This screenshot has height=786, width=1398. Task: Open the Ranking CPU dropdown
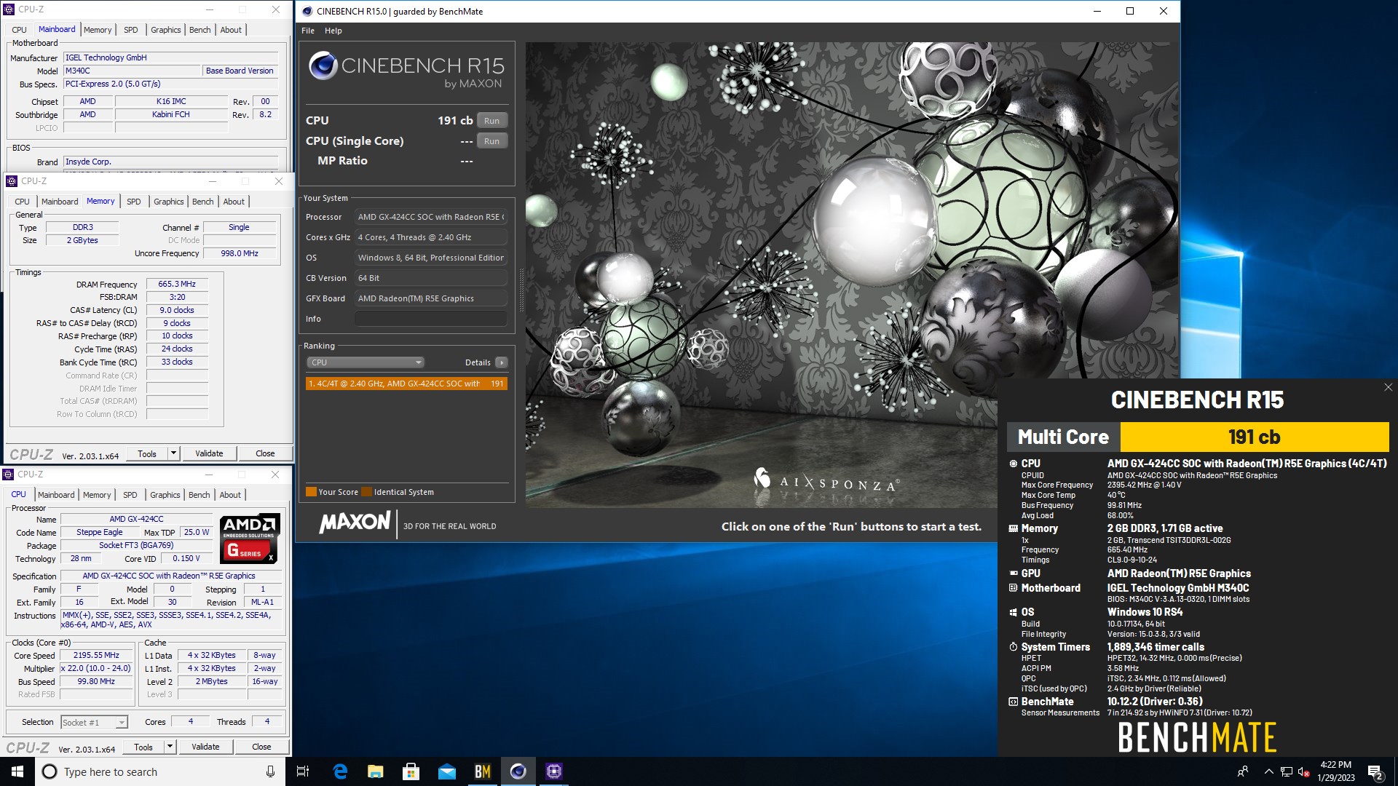coord(366,362)
